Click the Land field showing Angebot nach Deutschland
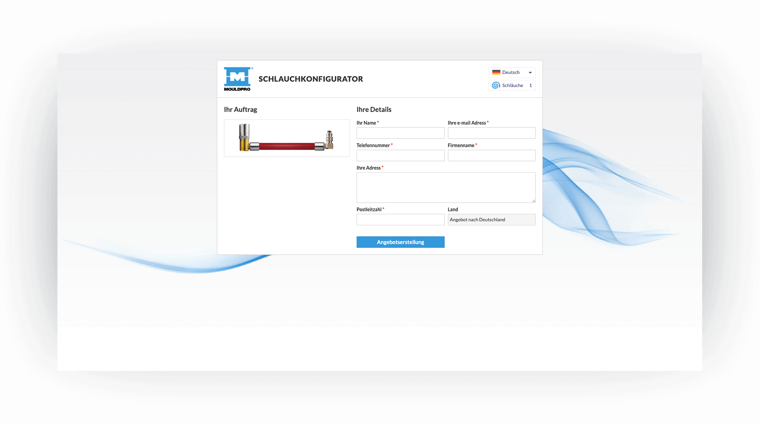The height and width of the screenshot is (424, 760). coord(491,220)
